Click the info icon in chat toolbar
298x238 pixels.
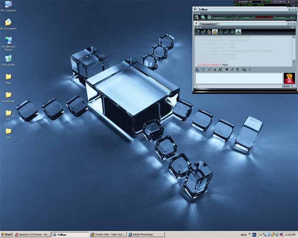[221, 32]
